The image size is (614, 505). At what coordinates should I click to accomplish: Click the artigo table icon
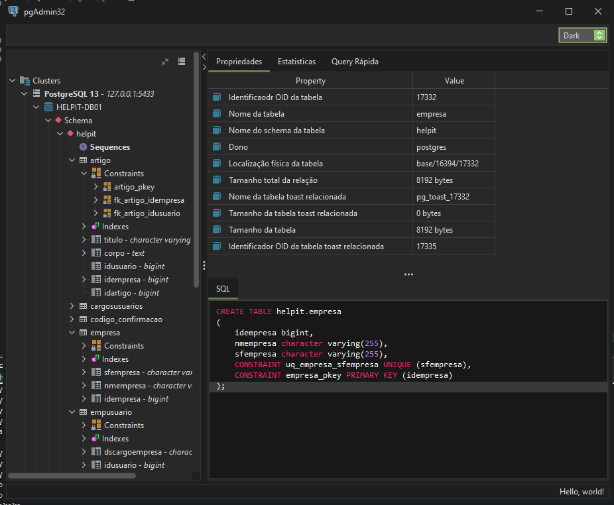(x=83, y=160)
